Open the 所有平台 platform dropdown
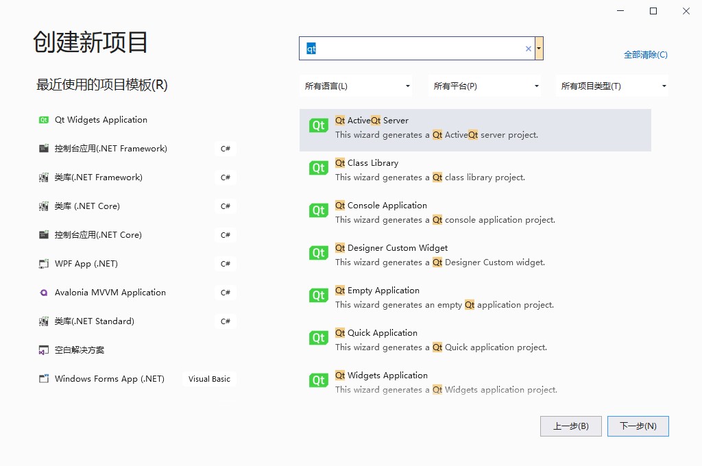The width and height of the screenshot is (702, 466). pyautogui.click(x=485, y=86)
